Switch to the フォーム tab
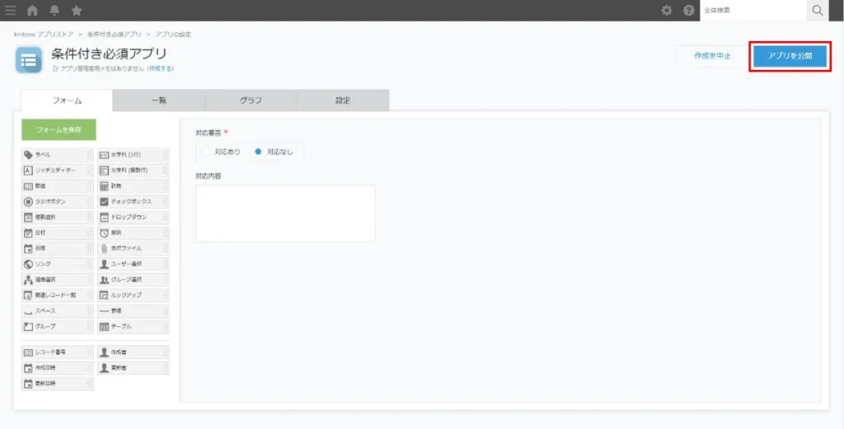Image resolution: width=844 pixels, height=429 pixels. [67, 100]
